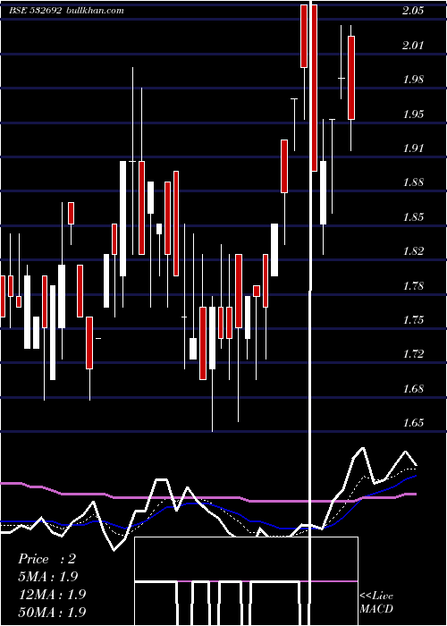Image resolution: width=447 pixels, height=626 pixels.
Task: Click the 1.98 price axis label
Action: click(413, 80)
